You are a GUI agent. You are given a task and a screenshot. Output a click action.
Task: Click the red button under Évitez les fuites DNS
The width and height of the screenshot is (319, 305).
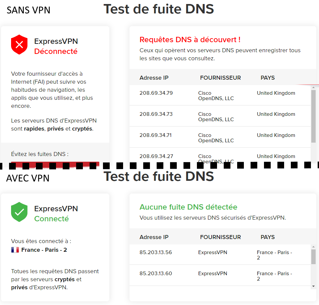[55, 164]
